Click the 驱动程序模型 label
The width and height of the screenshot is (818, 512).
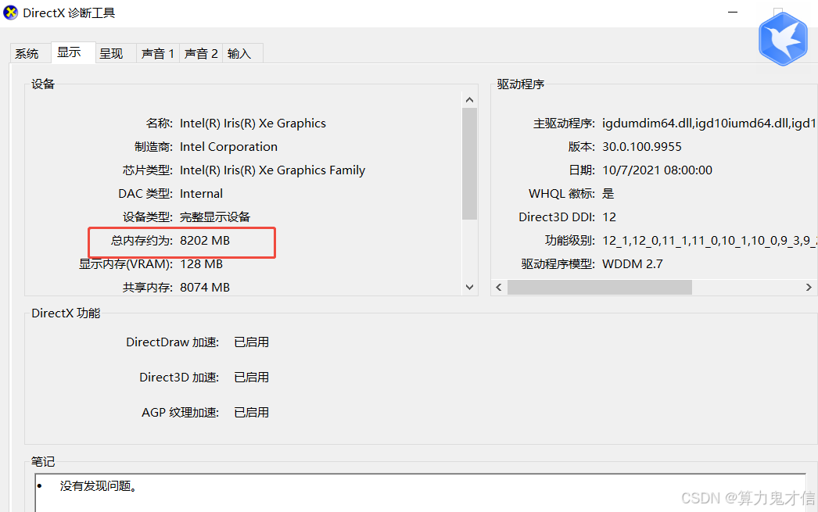click(558, 264)
